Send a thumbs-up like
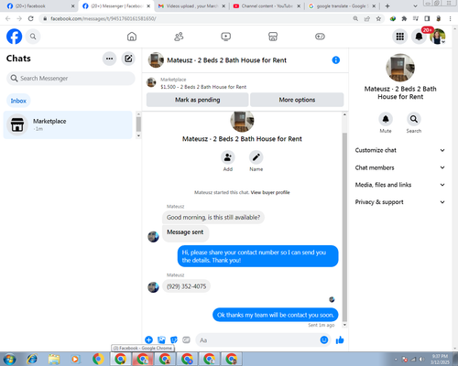Screen dimensions: 458x366 pyautogui.click(x=340, y=339)
